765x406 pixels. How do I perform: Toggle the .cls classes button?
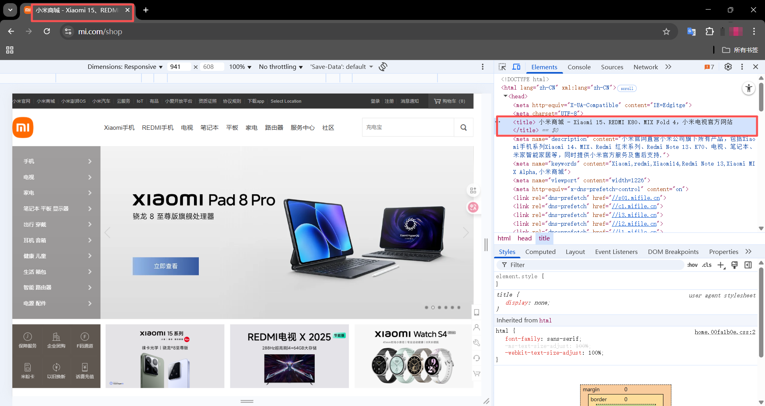pos(707,265)
